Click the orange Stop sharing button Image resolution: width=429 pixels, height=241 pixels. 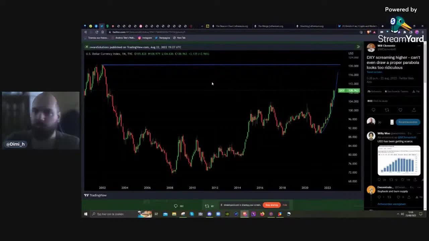(272, 205)
